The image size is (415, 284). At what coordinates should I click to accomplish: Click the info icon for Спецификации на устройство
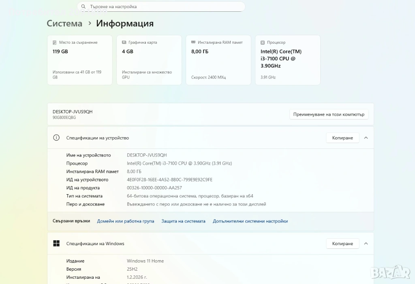click(57, 138)
